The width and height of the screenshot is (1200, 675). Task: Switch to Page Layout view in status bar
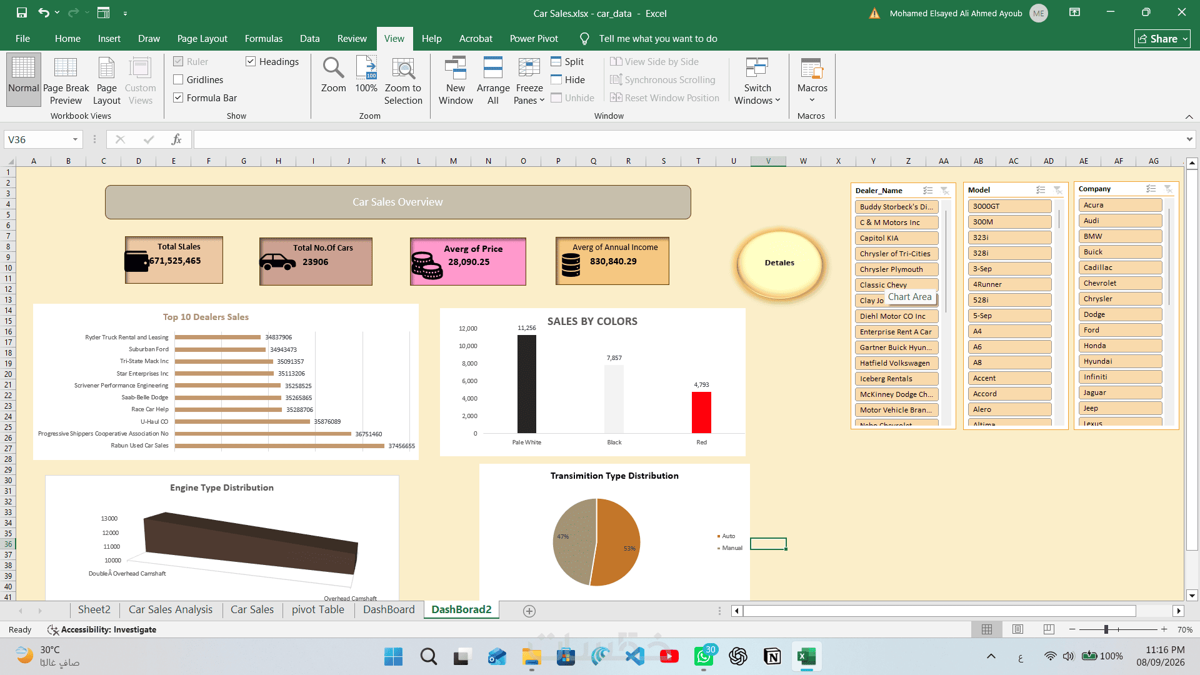(x=1017, y=629)
